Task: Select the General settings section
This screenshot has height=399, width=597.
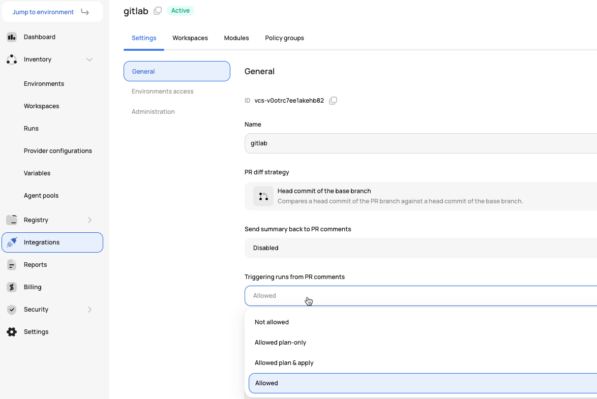Action: tap(177, 71)
